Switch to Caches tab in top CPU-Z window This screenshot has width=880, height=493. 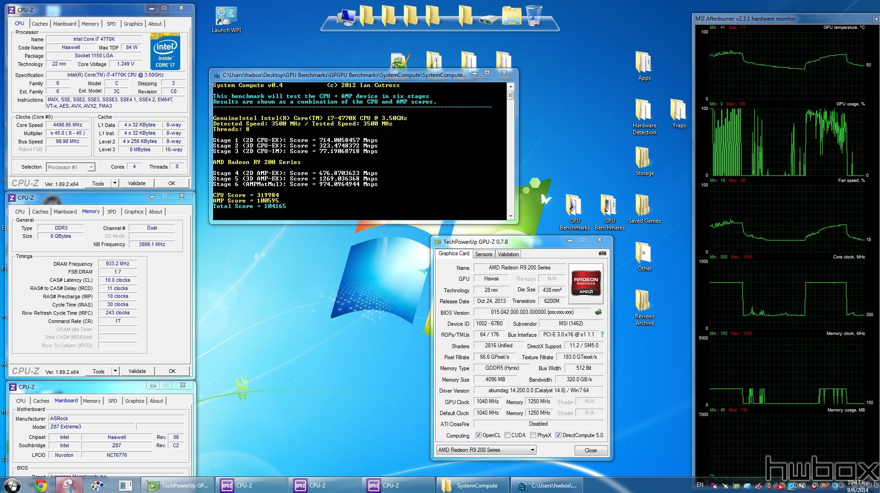(39, 24)
